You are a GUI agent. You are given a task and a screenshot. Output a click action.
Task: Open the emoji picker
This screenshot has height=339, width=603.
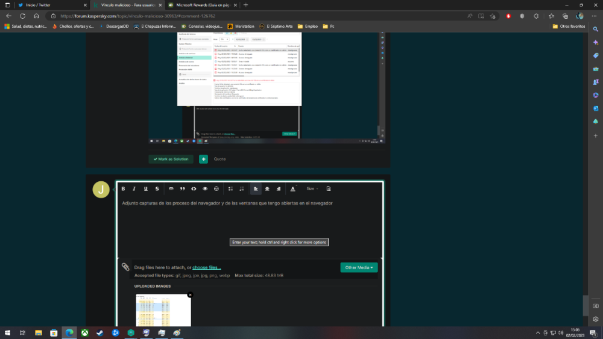click(216, 188)
